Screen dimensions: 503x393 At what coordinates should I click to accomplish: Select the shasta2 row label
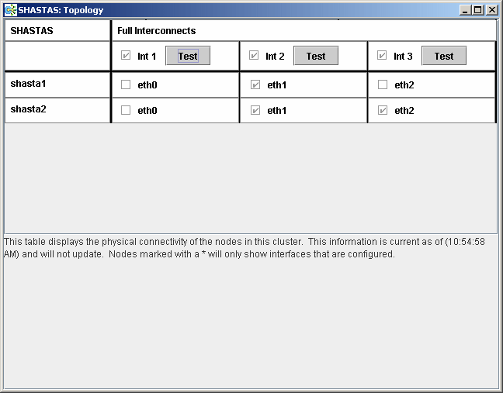(x=28, y=109)
